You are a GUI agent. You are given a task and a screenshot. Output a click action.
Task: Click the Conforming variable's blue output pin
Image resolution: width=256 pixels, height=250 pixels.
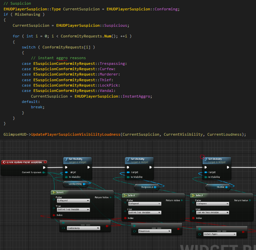[84, 184]
